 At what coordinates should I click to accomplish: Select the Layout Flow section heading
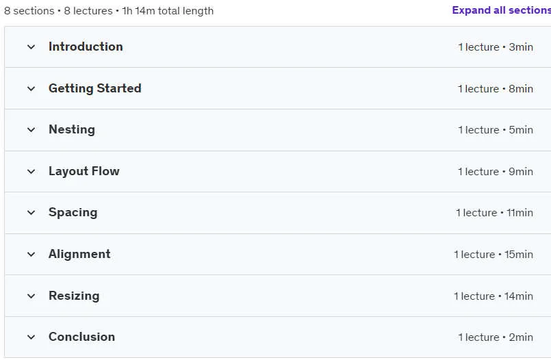tap(84, 171)
